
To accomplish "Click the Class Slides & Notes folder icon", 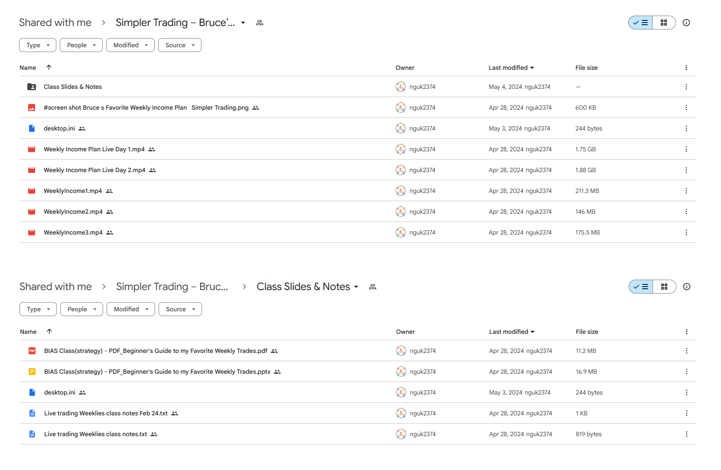I will (32, 87).
